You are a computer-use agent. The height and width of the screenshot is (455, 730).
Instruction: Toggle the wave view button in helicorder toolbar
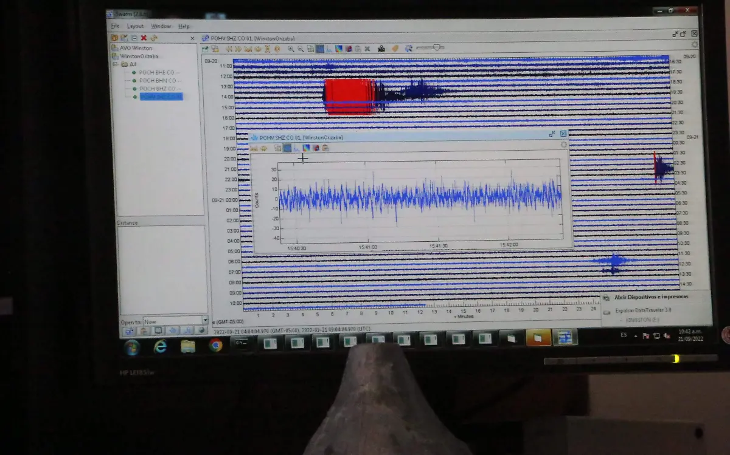[x=320, y=49]
